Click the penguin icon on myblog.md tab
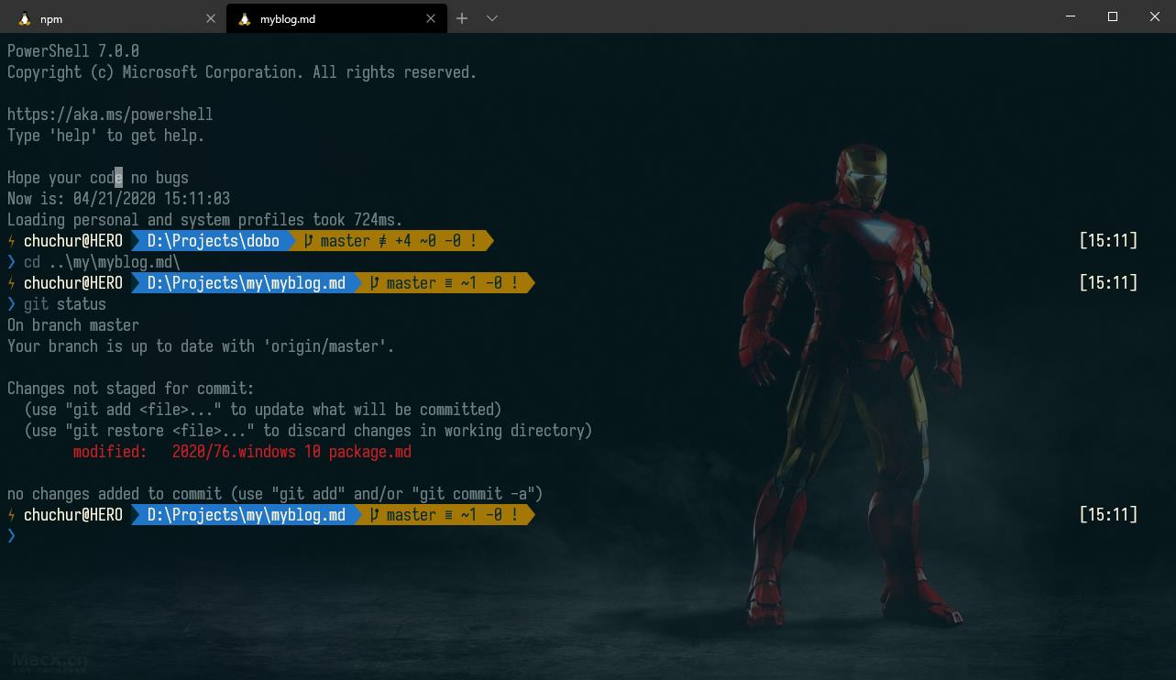The image size is (1176, 680). point(245,18)
